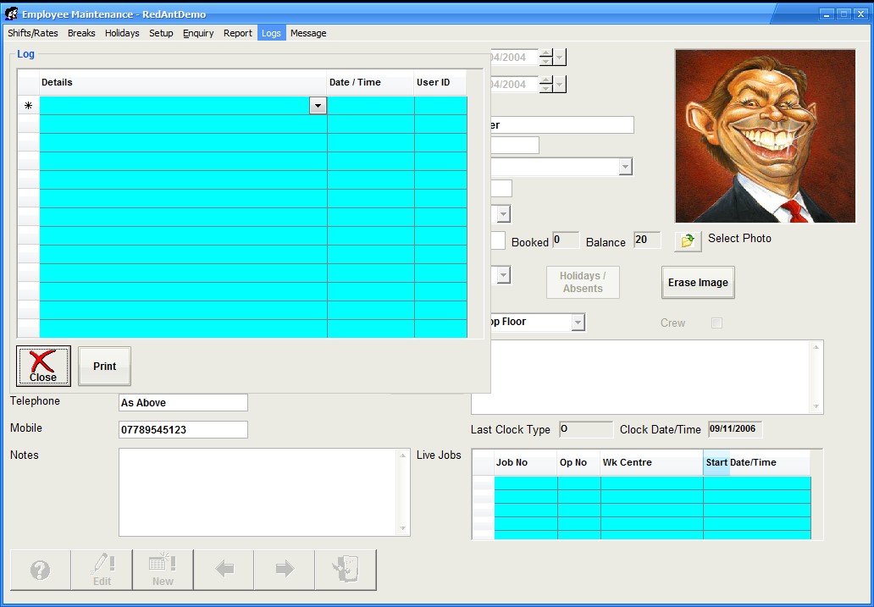Screen dimensions: 874x607
Task: Click the Mobile number input field
Action: [x=183, y=430]
